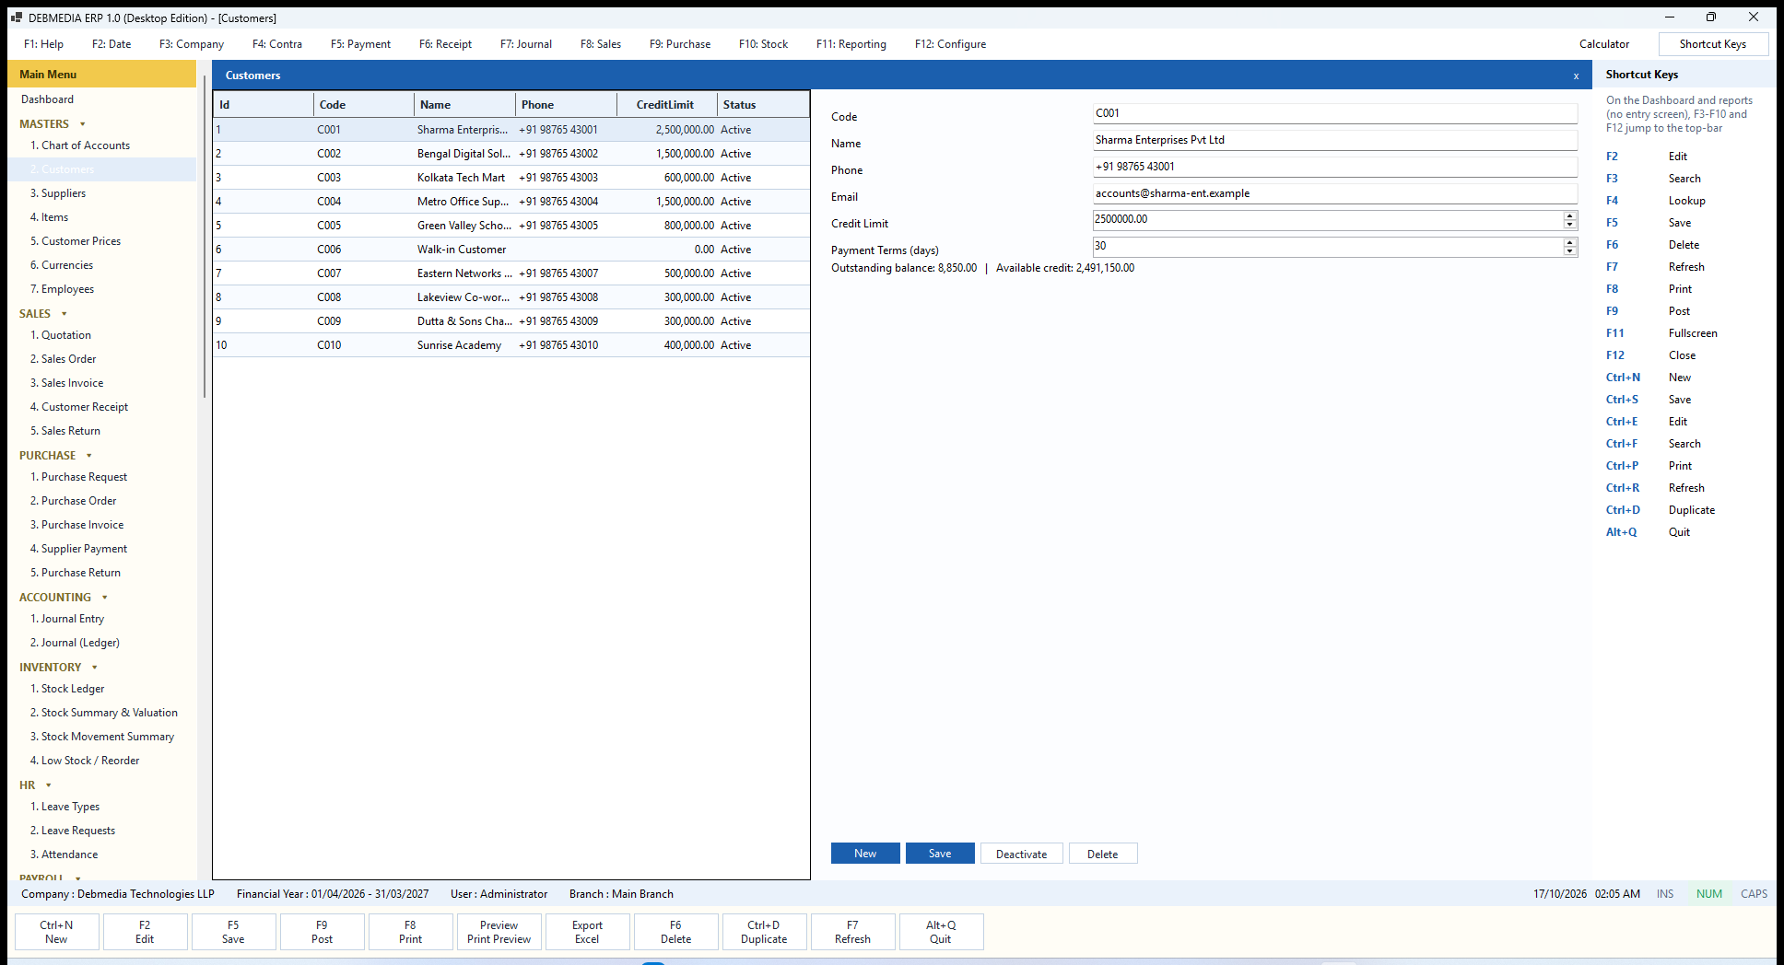Select the Bengal Digital Sol... row
The height and width of the screenshot is (965, 1784).
tap(511, 154)
